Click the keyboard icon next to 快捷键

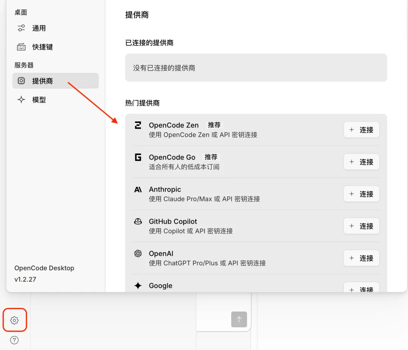(x=21, y=47)
